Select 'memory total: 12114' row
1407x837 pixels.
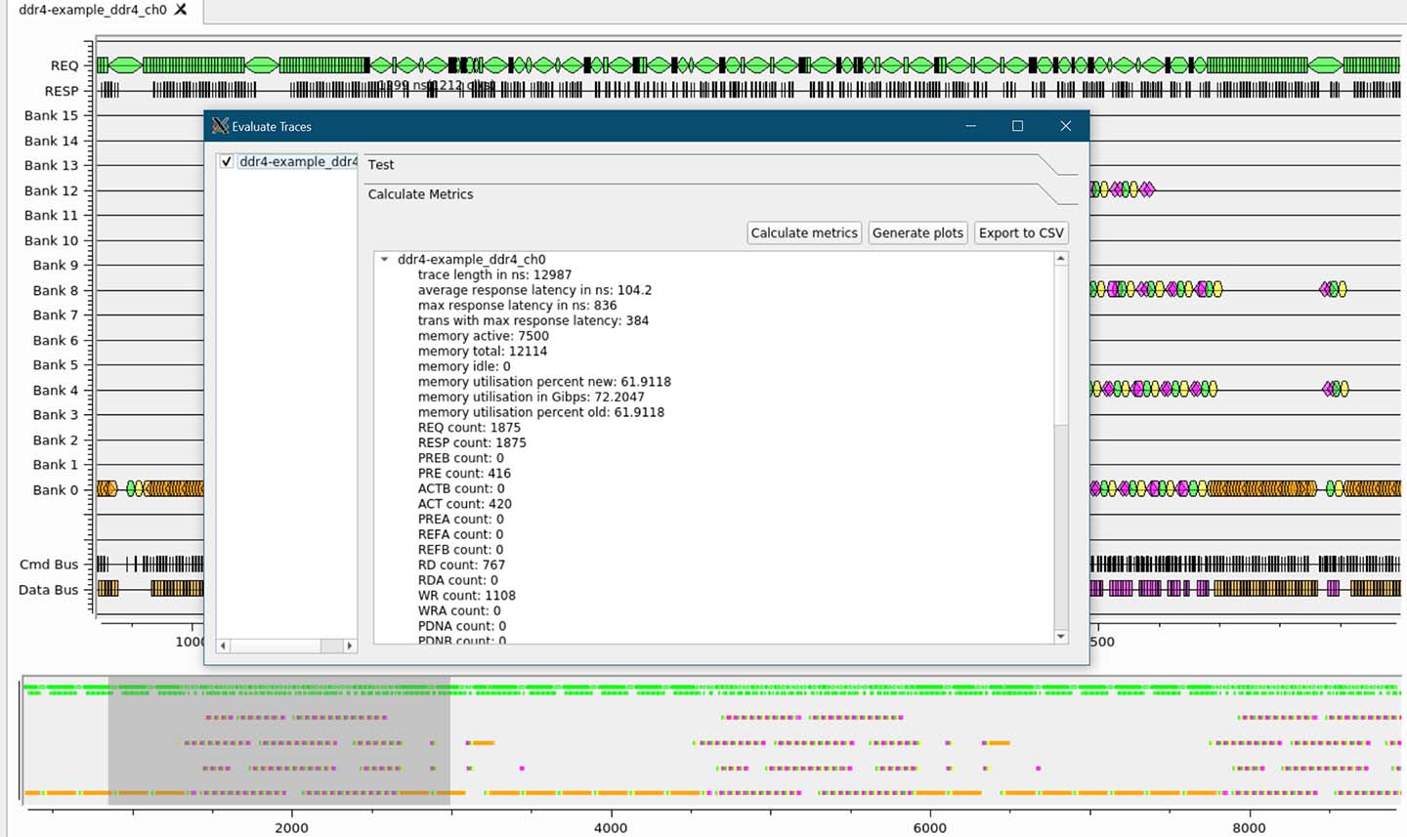[482, 352]
